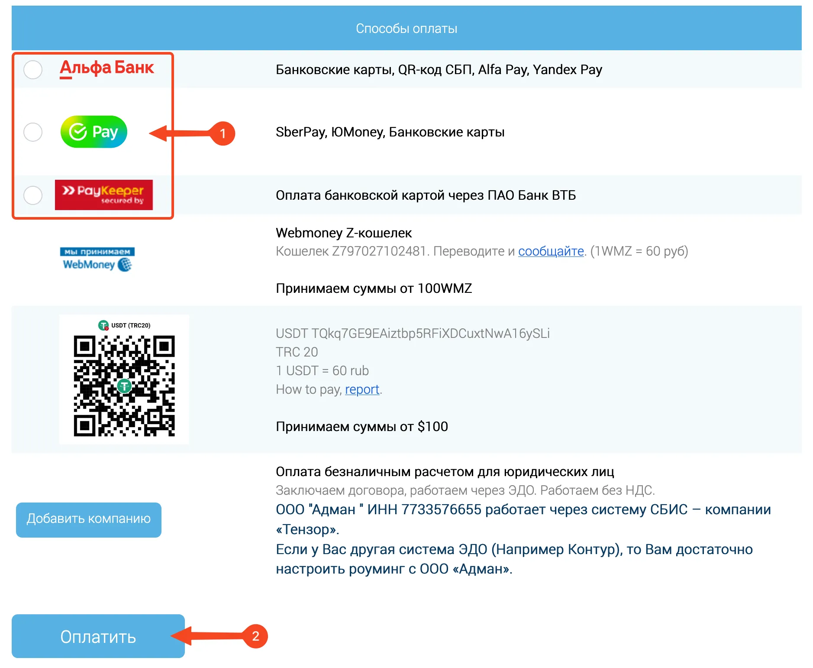
Task: Select the Альфа Банк radio button
Action: (33, 70)
